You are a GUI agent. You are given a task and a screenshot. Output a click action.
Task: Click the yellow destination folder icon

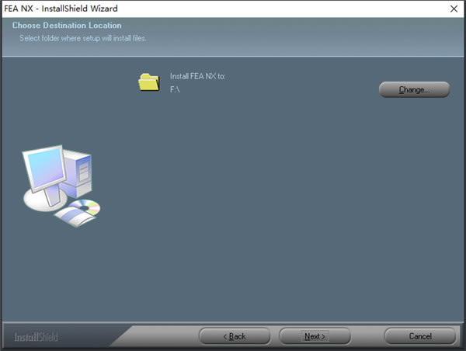tap(148, 82)
